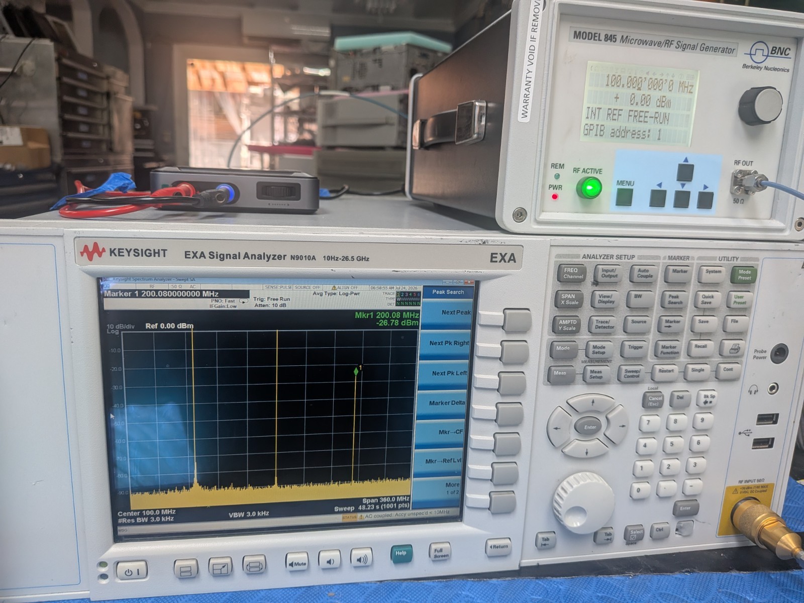Select Single sweep mode
The image size is (804, 603).
pyautogui.click(x=697, y=371)
